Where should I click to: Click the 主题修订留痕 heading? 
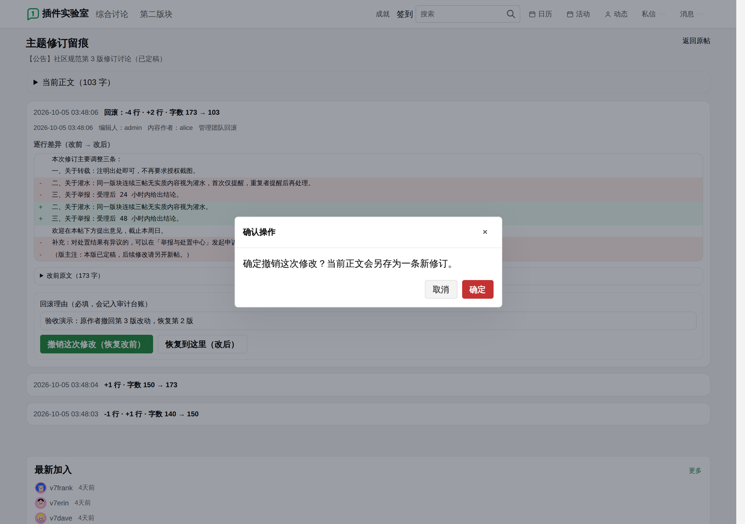click(x=57, y=44)
